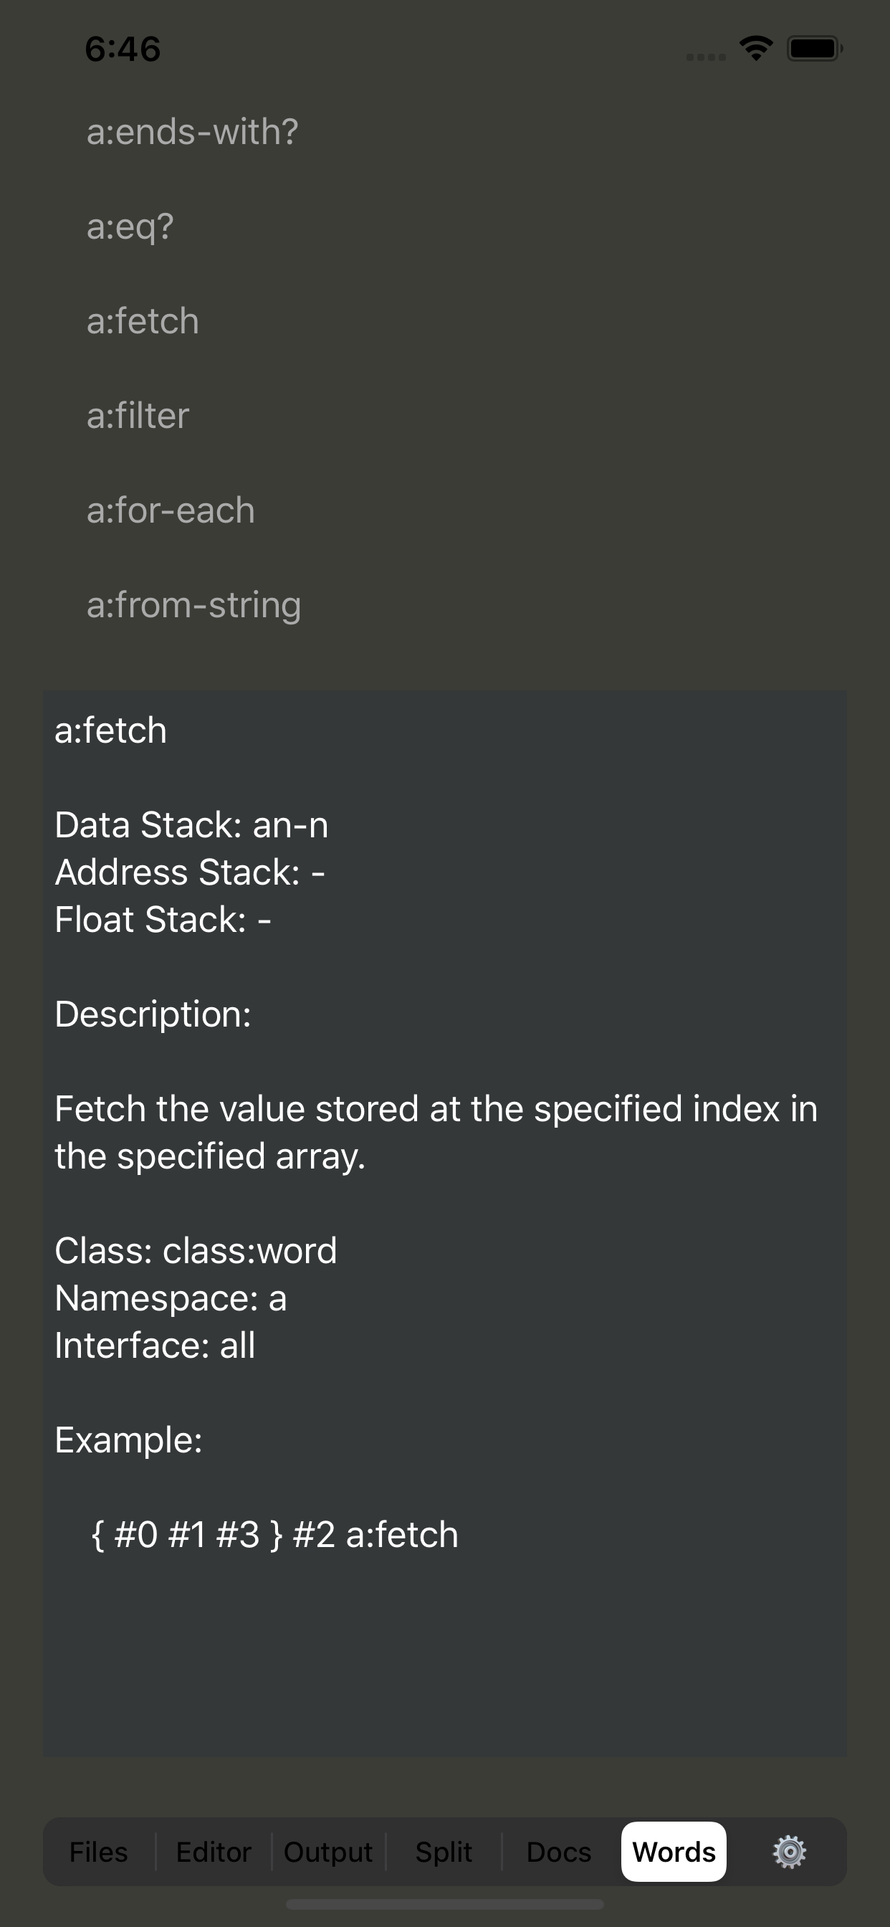Tap the battery indicator icon
The image size is (890, 1927).
click(814, 49)
